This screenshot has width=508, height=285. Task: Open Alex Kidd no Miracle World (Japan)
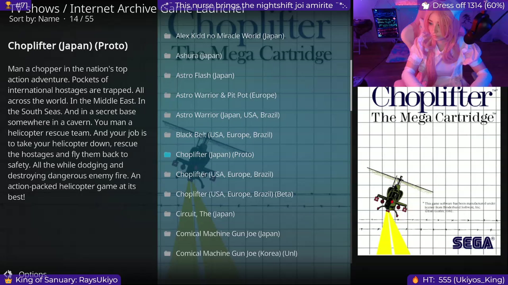tap(230, 36)
